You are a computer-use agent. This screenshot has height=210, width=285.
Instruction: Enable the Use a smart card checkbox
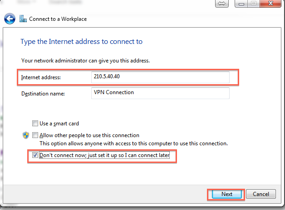coord(35,124)
